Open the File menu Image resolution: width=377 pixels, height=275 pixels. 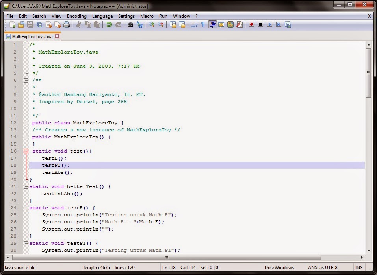pyautogui.click(x=10, y=16)
